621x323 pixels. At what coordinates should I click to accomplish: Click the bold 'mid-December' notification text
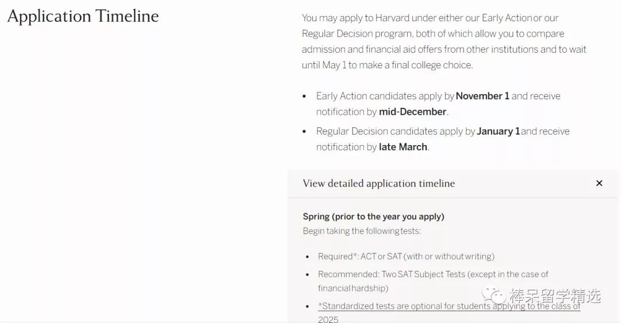click(x=413, y=112)
